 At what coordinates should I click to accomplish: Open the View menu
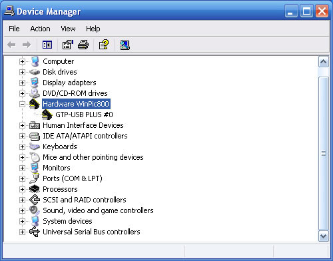tap(68, 29)
